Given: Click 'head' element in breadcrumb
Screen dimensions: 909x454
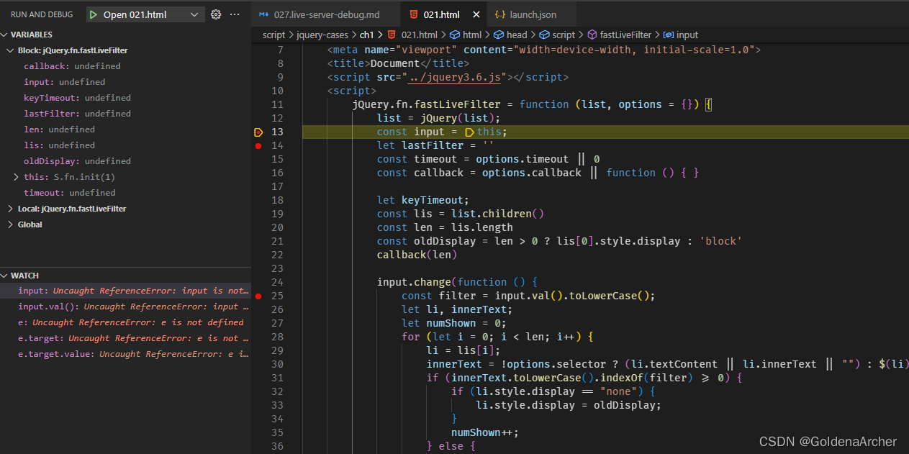Looking at the screenshot, I should (517, 35).
